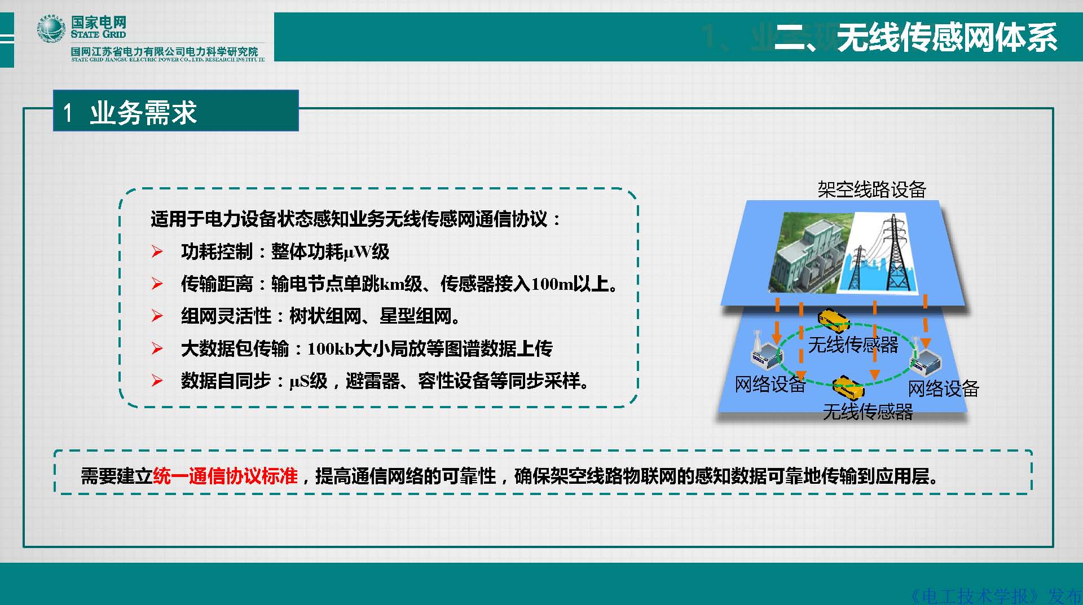The width and height of the screenshot is (1083, 605).
Task: Click the bullet 数据自同步 line
Action: [x=385, y=381]
